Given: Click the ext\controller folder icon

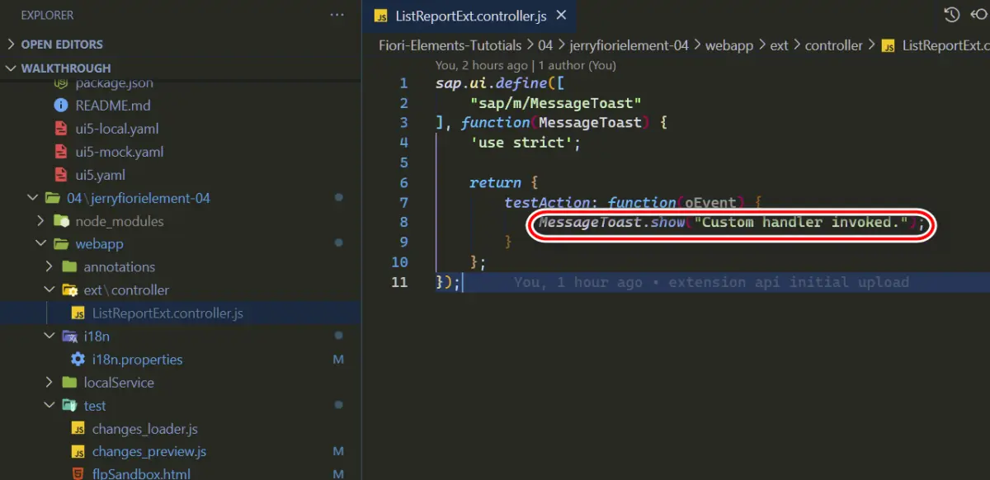Looking at the screenshot, I should click(69, 290).
